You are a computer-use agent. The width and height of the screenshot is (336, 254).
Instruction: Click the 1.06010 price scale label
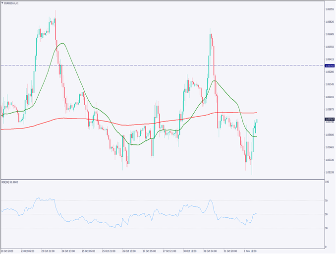coord(329,97)
